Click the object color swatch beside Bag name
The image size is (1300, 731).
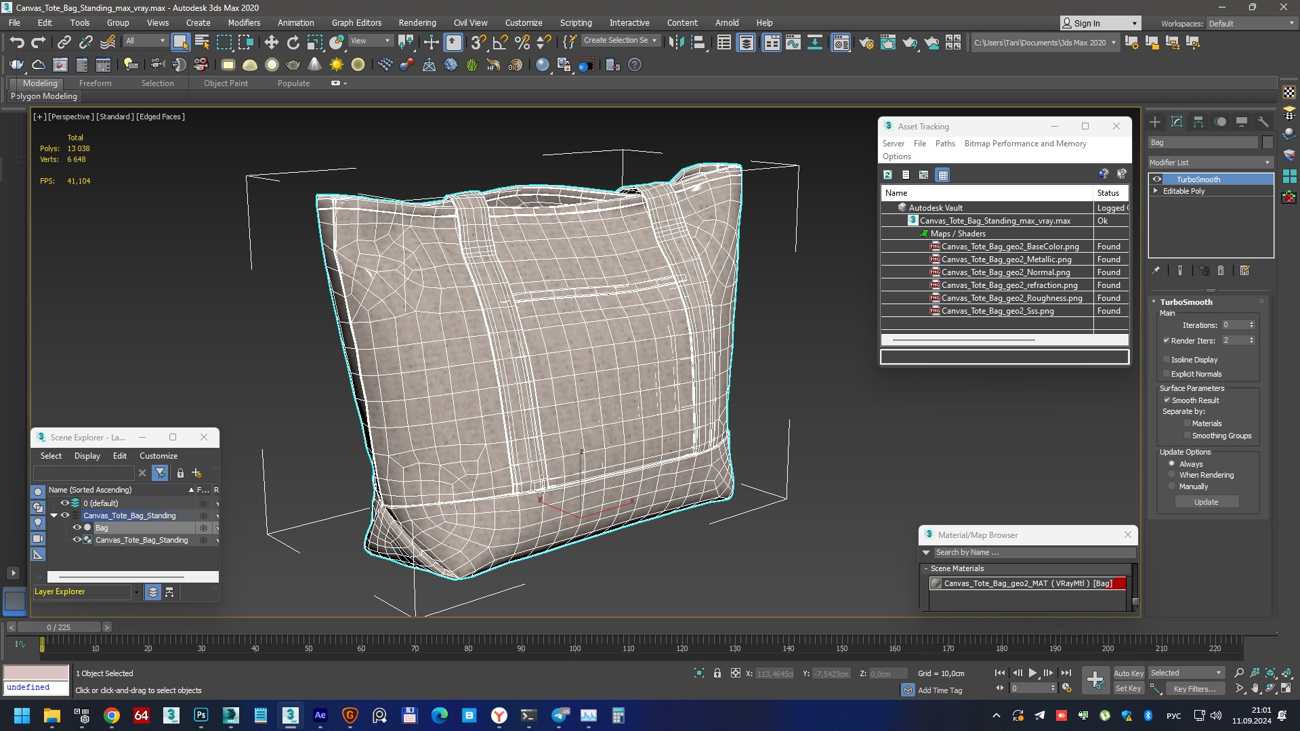(x=1267, y=142)
